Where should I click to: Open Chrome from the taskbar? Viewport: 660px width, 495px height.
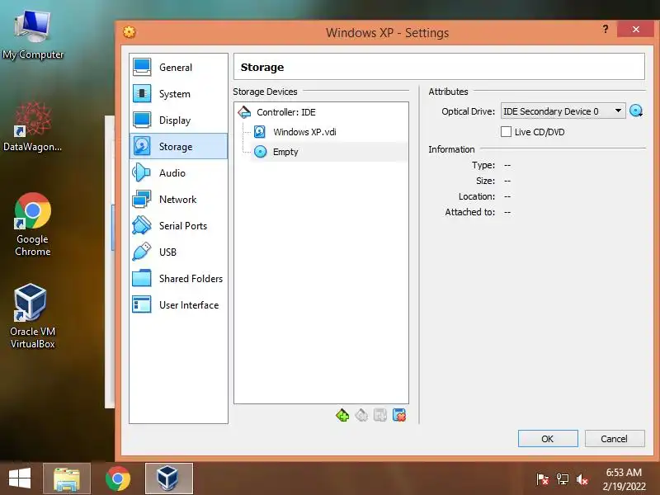pos(118,478)
